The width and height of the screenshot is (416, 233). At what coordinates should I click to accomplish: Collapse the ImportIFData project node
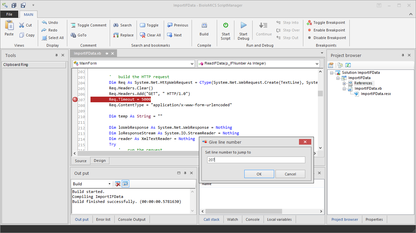click(338, 78)
